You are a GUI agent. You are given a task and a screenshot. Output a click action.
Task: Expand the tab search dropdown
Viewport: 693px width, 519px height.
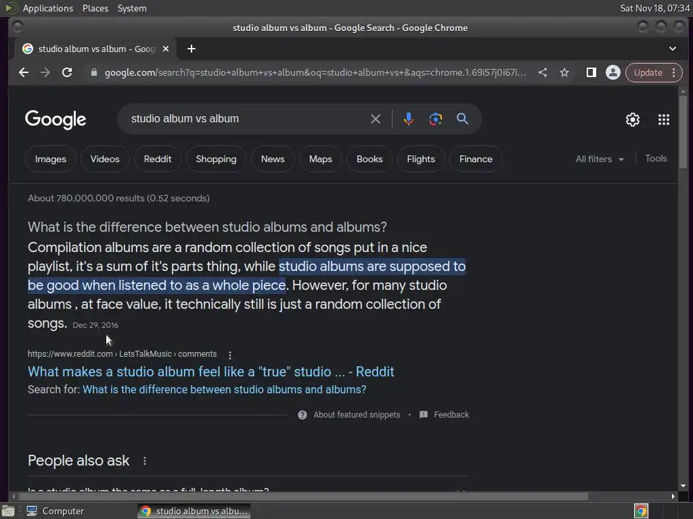672,49
